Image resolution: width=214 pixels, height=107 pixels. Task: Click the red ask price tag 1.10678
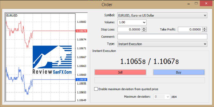click(81, 31)
